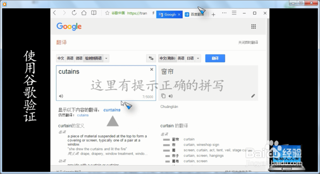This screenshot has width=320, height=174.
Task: Select 英语 as source language
Action: [70, 58]
